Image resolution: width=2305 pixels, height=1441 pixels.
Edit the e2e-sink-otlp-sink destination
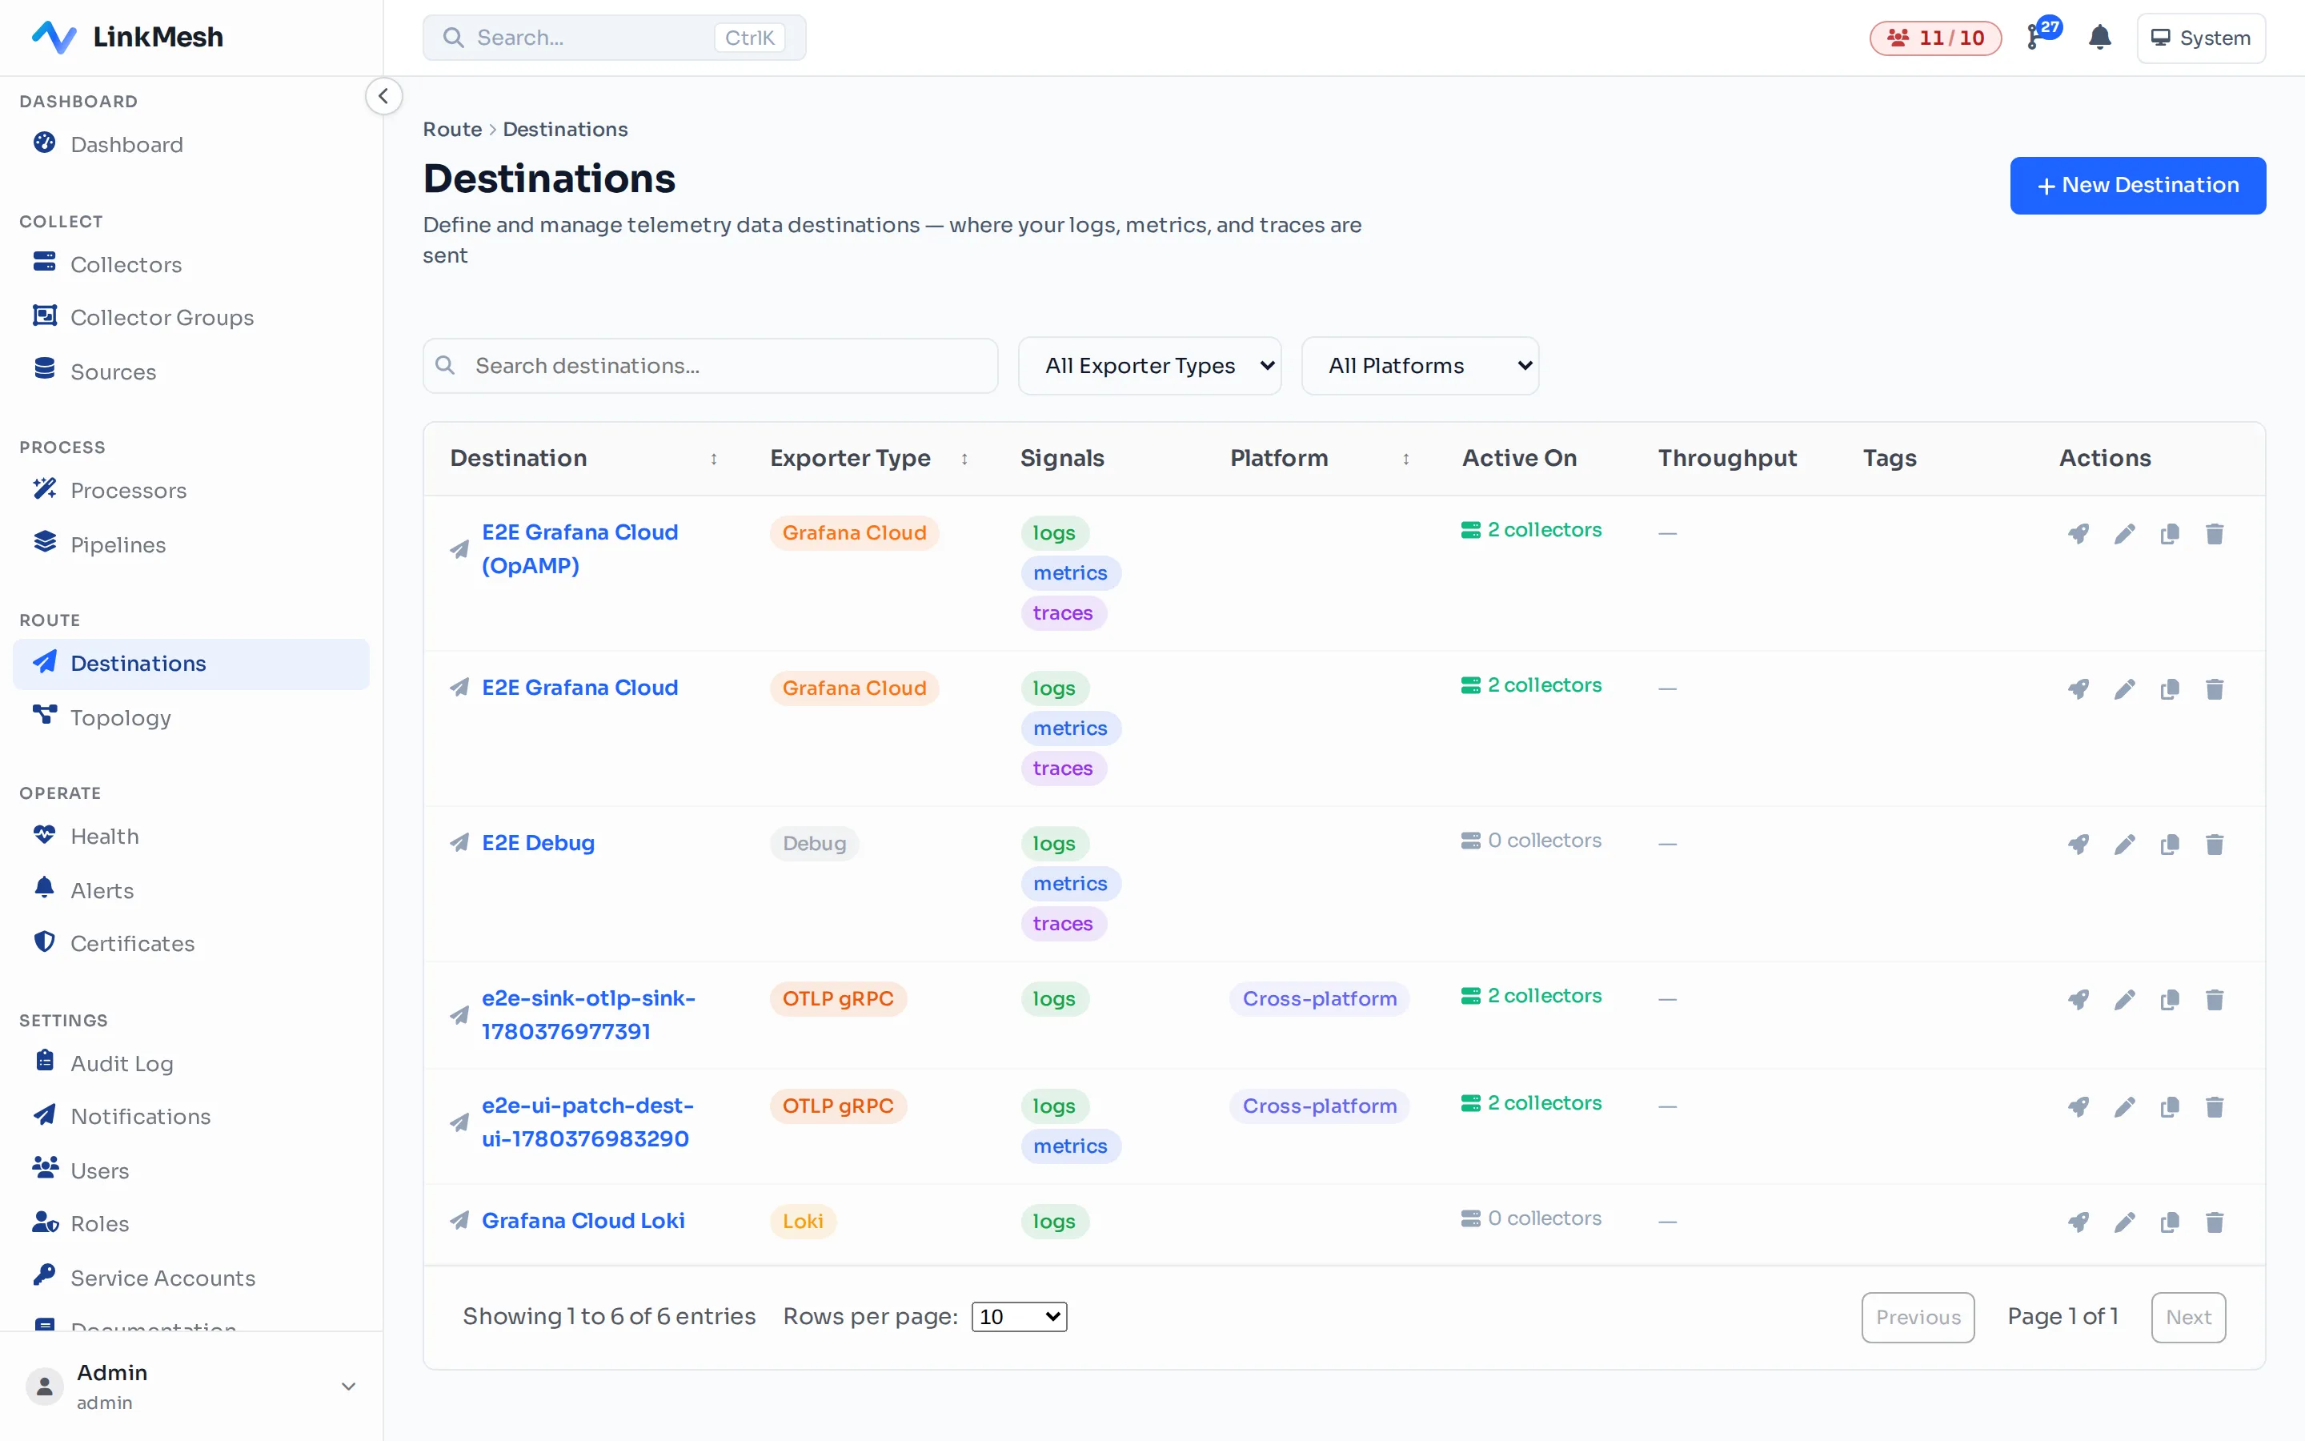click(2124, 1000)
